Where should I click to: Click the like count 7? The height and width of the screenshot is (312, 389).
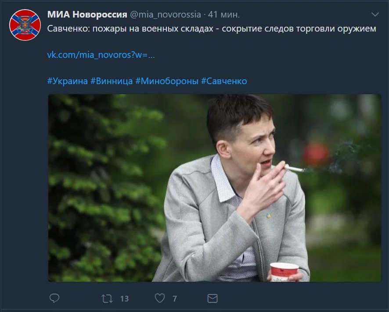point(175,298)
